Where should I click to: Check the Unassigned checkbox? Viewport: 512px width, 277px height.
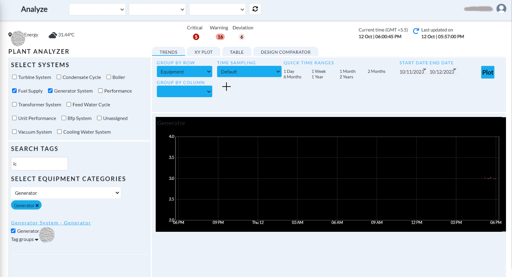[99, 118]
